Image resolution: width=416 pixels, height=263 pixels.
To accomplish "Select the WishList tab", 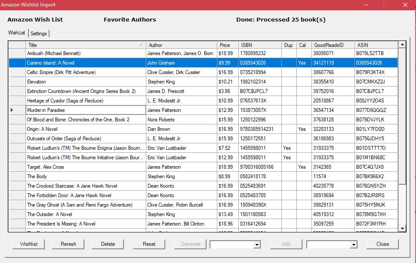I will (x=16, y=33).
